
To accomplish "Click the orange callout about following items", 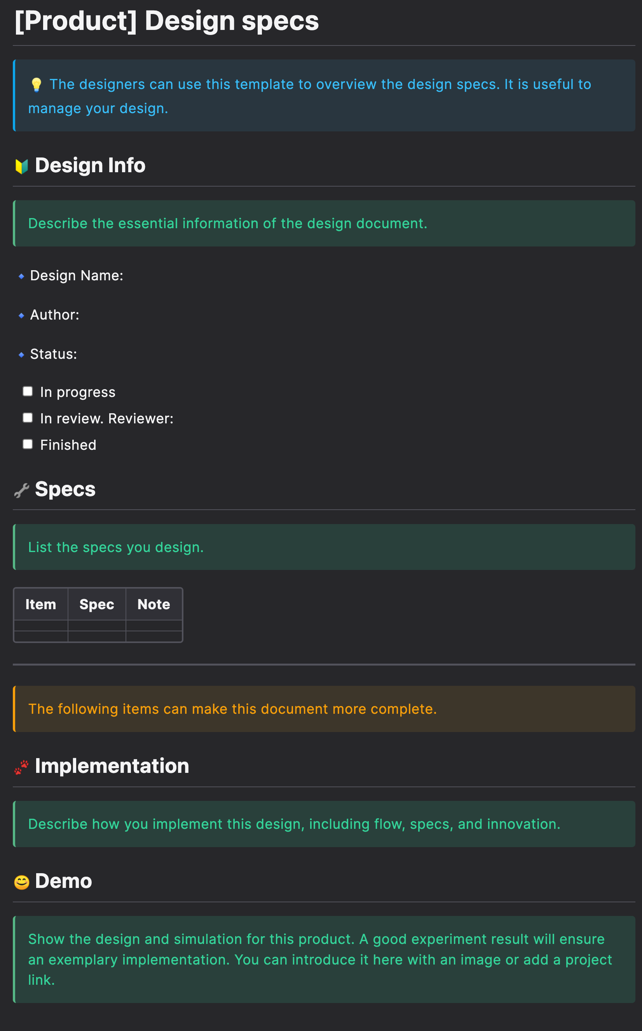I will coord(324,709).
